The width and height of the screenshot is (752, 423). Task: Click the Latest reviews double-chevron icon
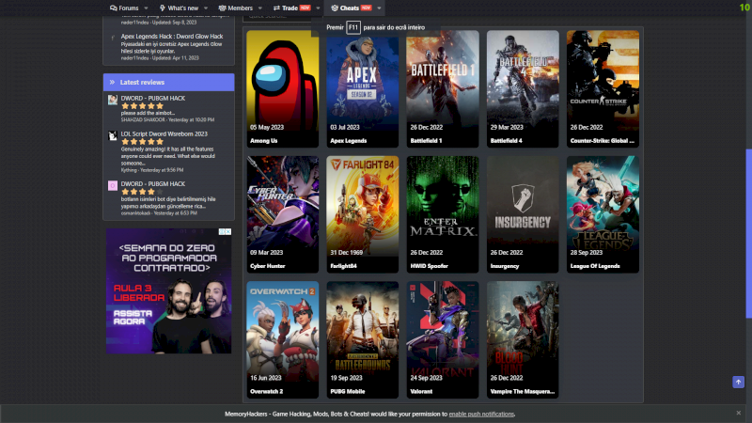point(113,83)
